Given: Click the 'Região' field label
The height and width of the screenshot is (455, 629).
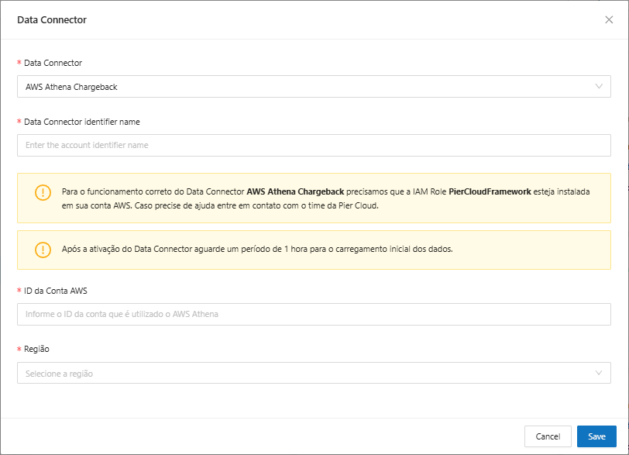Looking at the screenshot, I should [37, 350].
